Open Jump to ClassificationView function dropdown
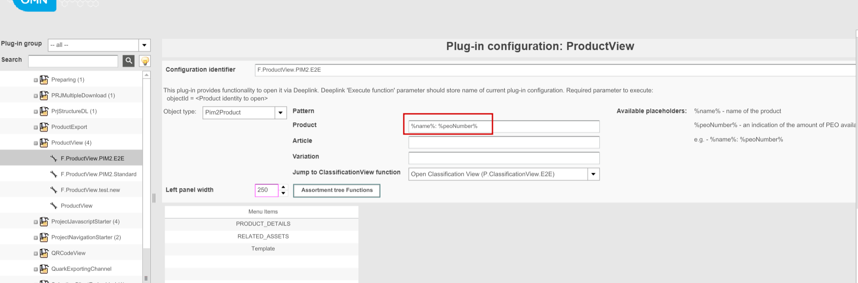The image size is (858, 283). tap(593, 174)
